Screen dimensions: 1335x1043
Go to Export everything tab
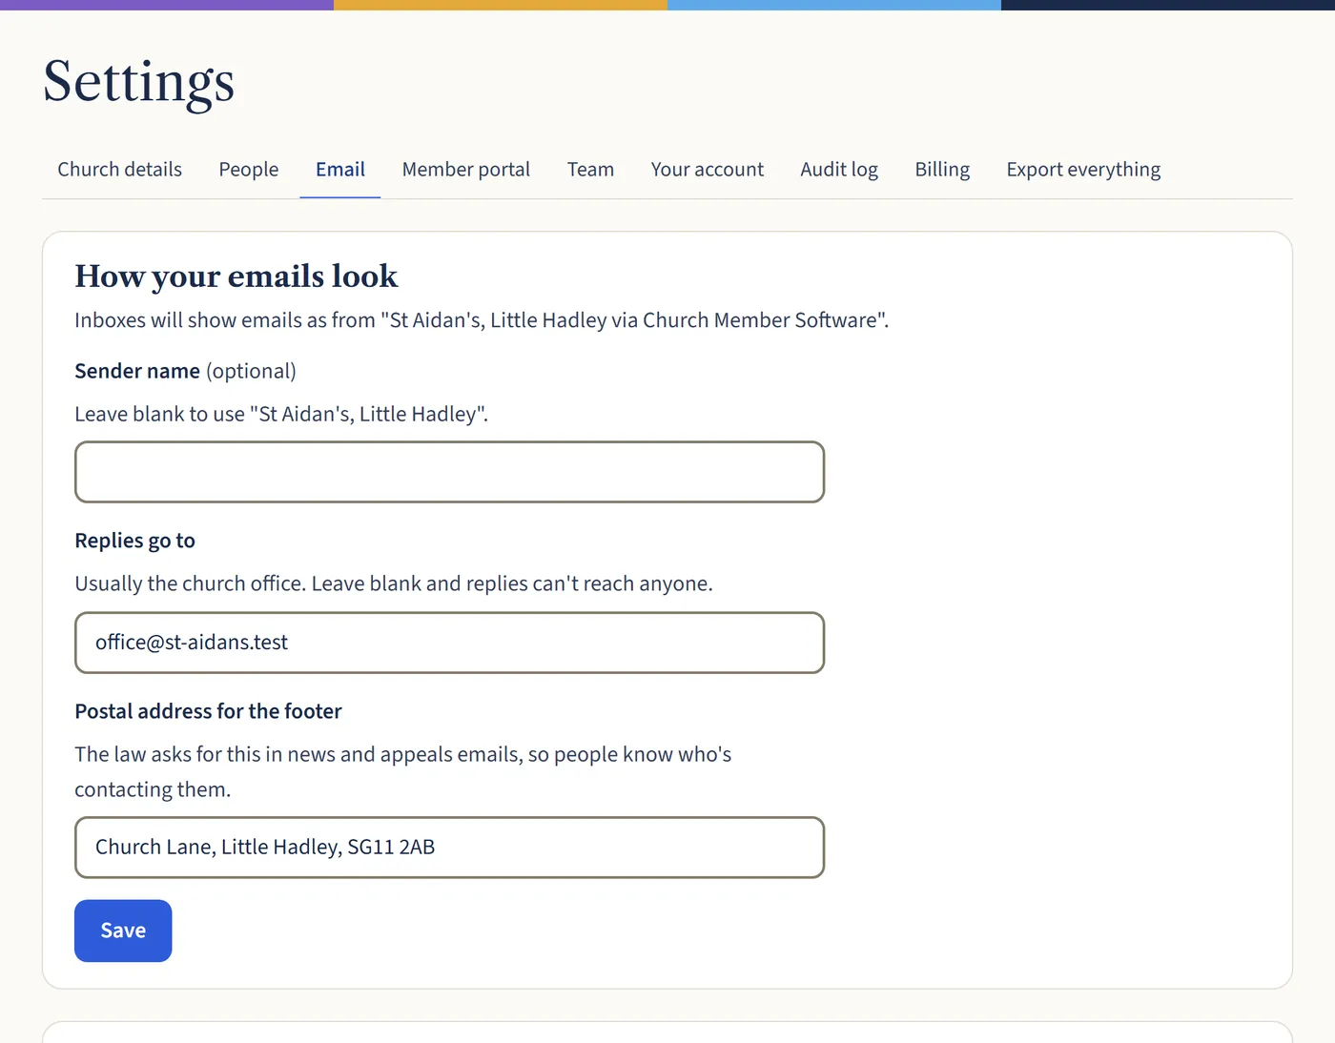click(x=1083, y=170)
